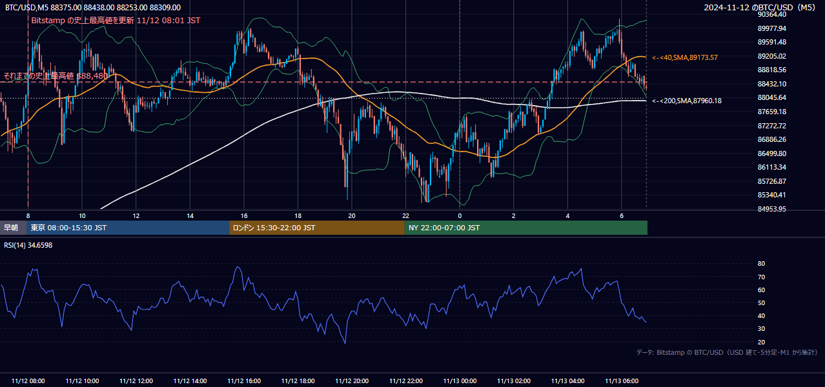Click RSI scale value 70
This screenshot has width=825, height=387.
pos(761,277)
